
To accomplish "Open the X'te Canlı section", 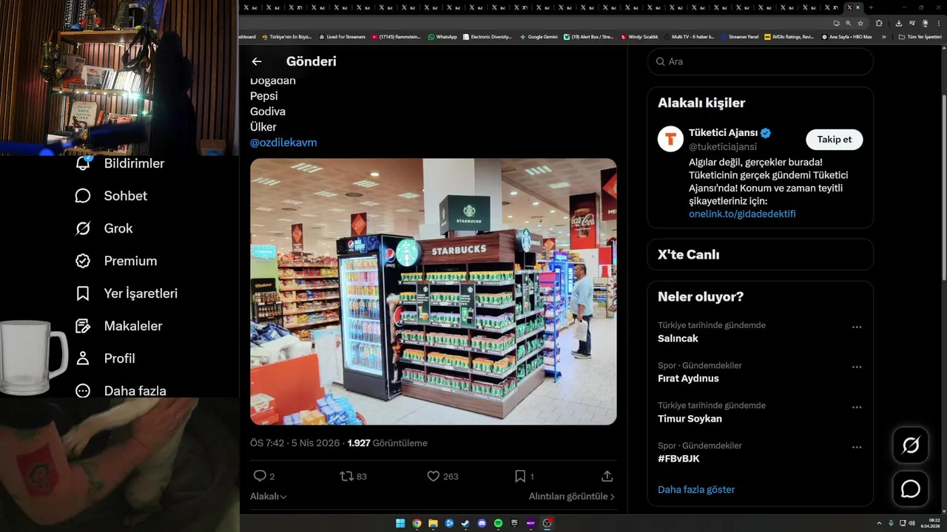I will [760, 254].
